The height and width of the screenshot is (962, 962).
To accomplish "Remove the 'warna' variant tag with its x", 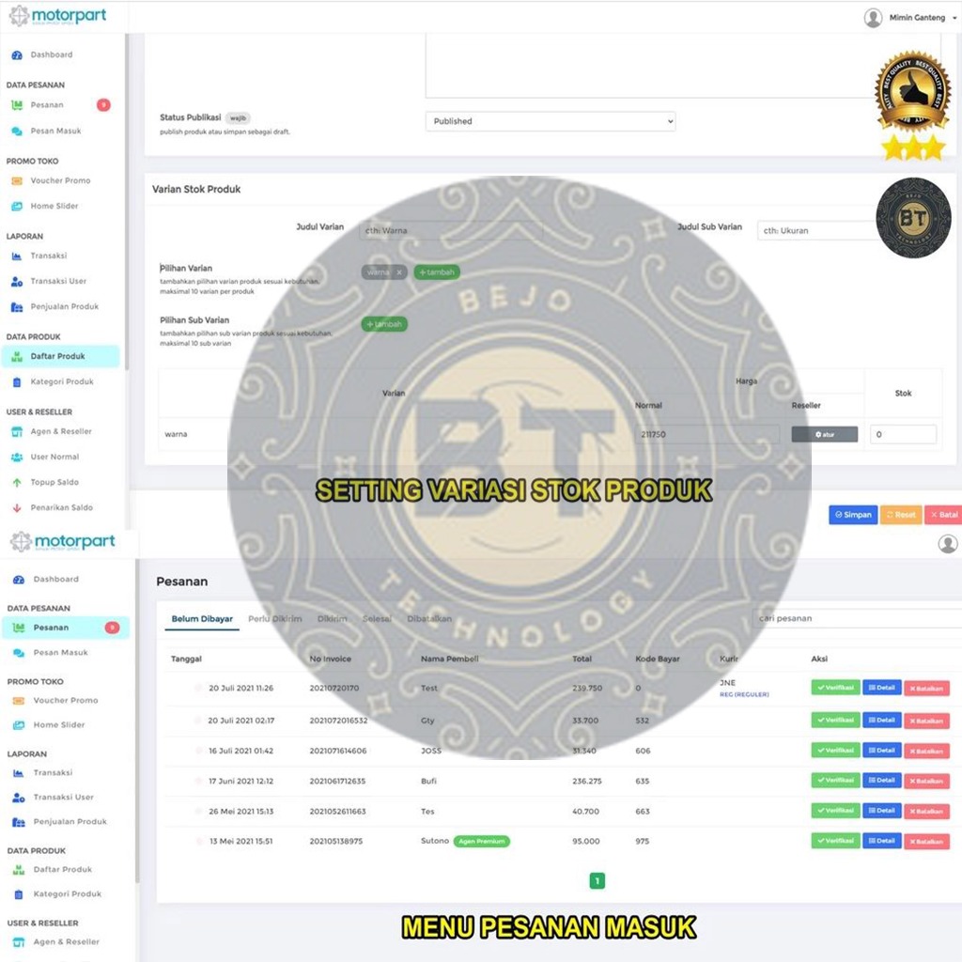I will pos(399,272).
